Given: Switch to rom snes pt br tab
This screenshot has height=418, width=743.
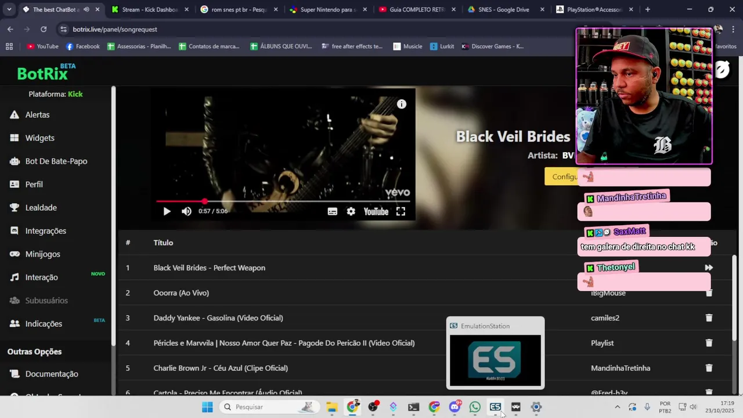Looking at the screenshot, I should click(x=238, y=9).
